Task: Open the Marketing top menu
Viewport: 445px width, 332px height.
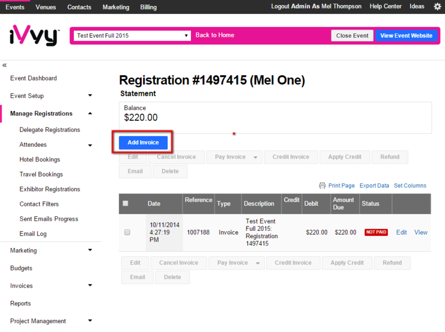Action: (x=116, y=7)
